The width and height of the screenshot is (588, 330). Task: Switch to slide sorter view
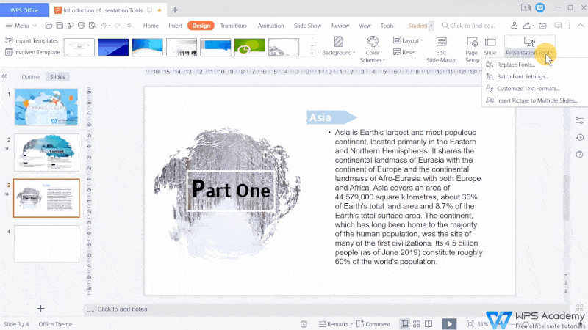[x=417, y=323]
